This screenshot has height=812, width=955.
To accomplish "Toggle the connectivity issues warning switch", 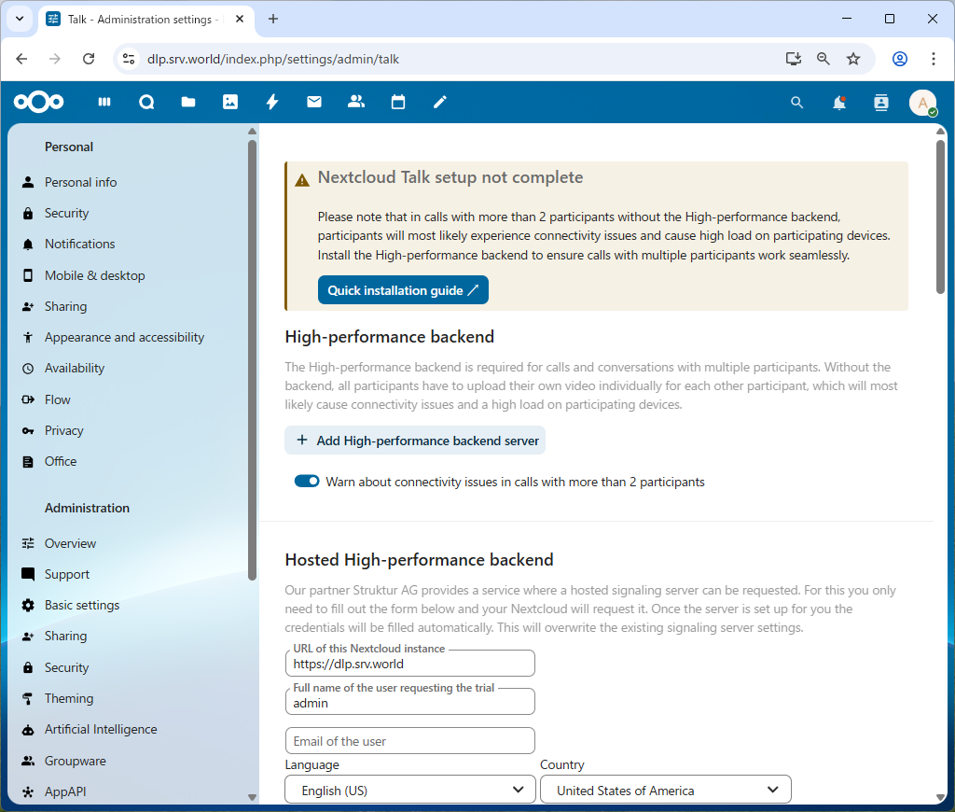I will coord(307,482).
